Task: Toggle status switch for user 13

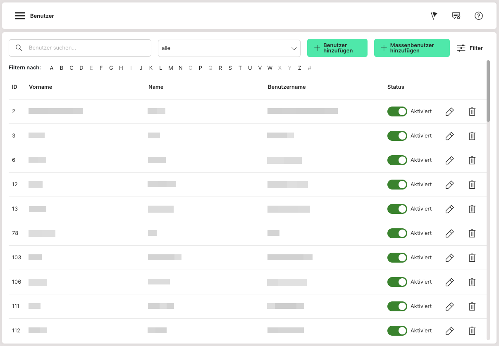Action: pos(397,209)
